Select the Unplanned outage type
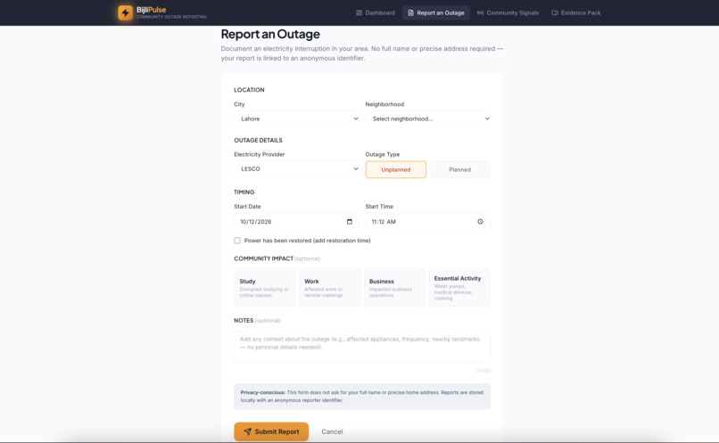719x443 pixels. pyautogui.click(x=396, y=169)
